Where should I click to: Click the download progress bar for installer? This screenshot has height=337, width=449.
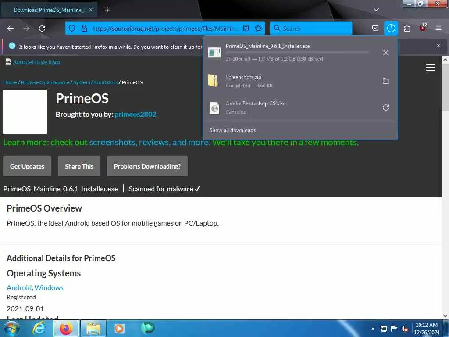(x=297, y=52)
